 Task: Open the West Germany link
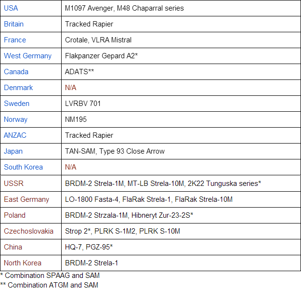point(27,56)
